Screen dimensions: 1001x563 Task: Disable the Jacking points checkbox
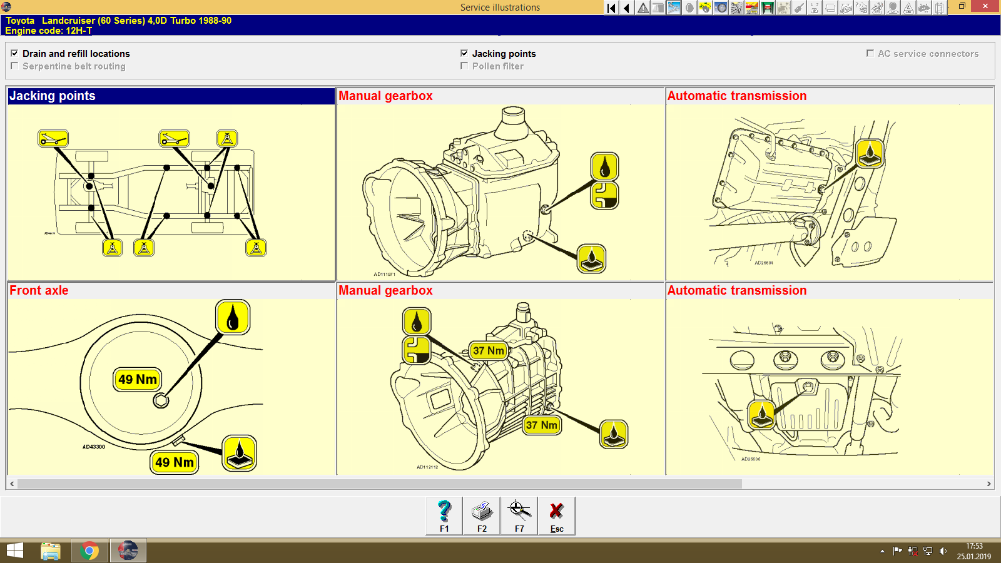click(464, 53)
